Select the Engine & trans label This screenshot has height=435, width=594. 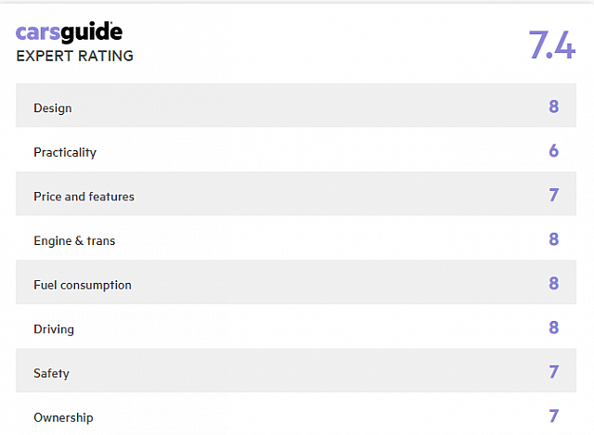coord(74,241)
